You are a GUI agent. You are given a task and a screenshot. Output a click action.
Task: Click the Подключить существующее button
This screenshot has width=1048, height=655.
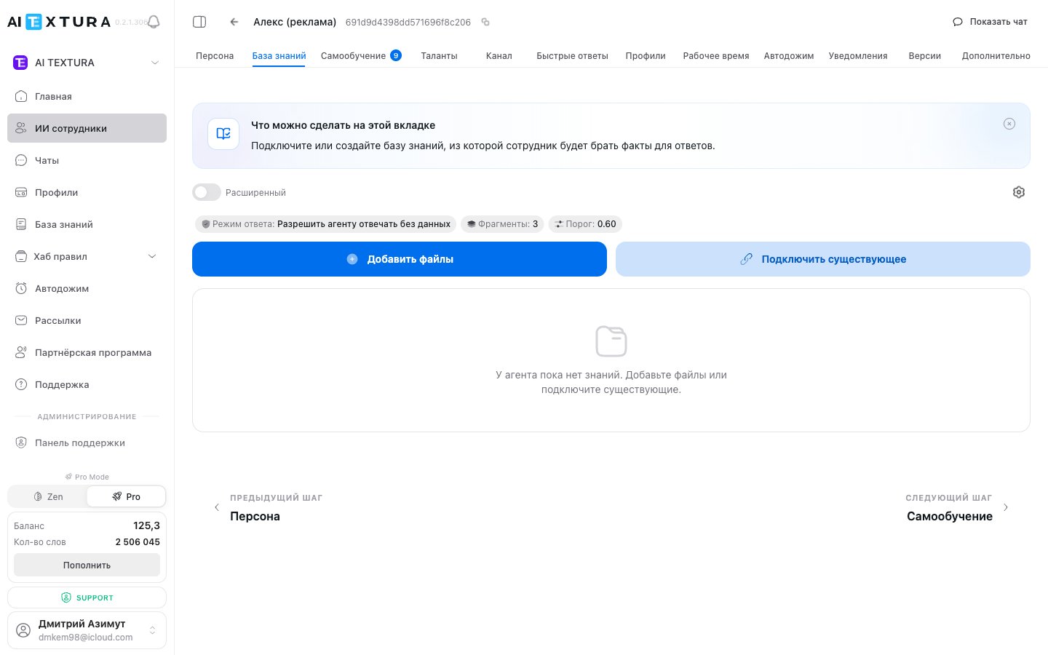pyautogui.click(x=823, y=259)
